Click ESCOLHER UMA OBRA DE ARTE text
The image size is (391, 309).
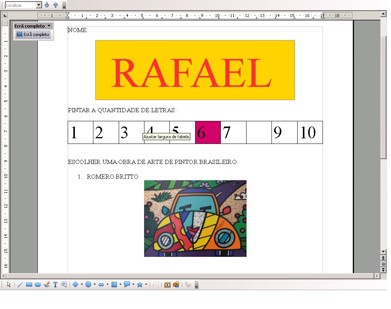[153, 162]
